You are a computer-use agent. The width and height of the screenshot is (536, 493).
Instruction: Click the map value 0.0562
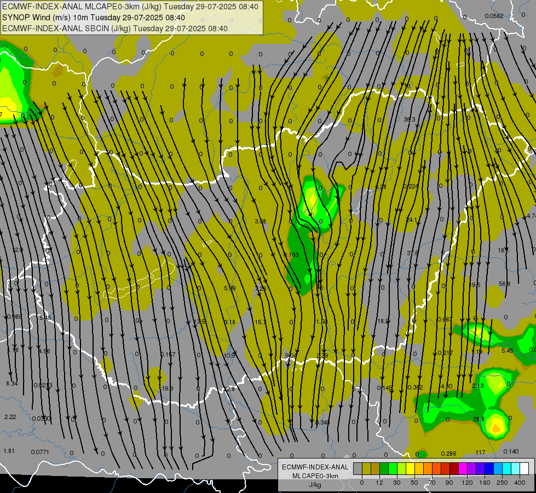494,16
